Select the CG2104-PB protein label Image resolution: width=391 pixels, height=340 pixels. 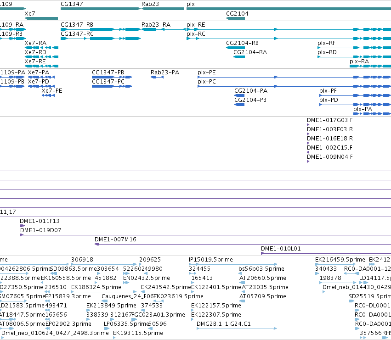(250, 100)
